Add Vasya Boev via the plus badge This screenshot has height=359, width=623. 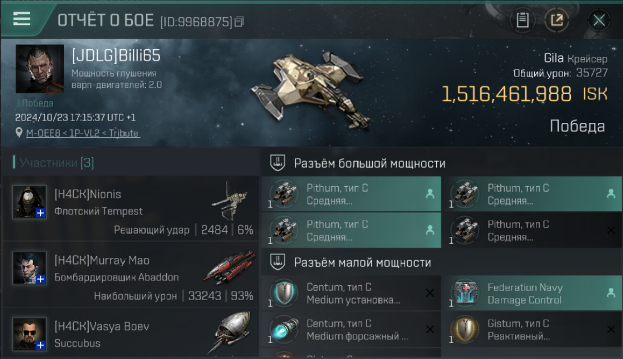pyautogui.click(x=41, y=345)
